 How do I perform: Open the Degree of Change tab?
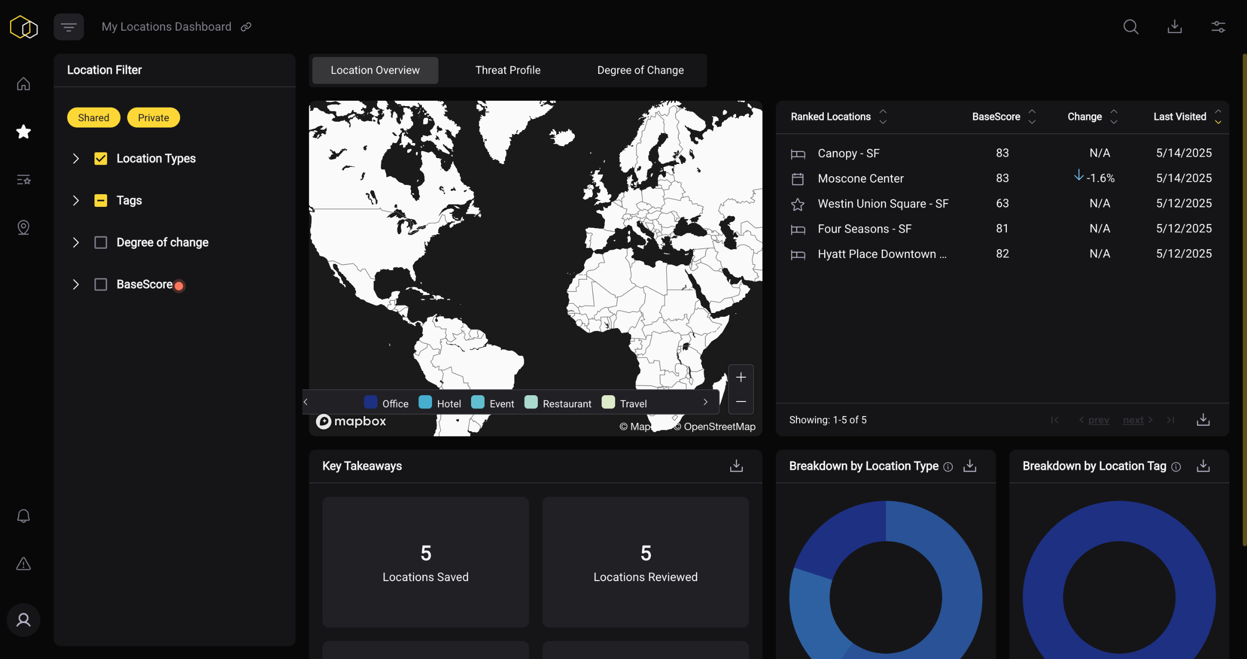(x=640, y=70)
